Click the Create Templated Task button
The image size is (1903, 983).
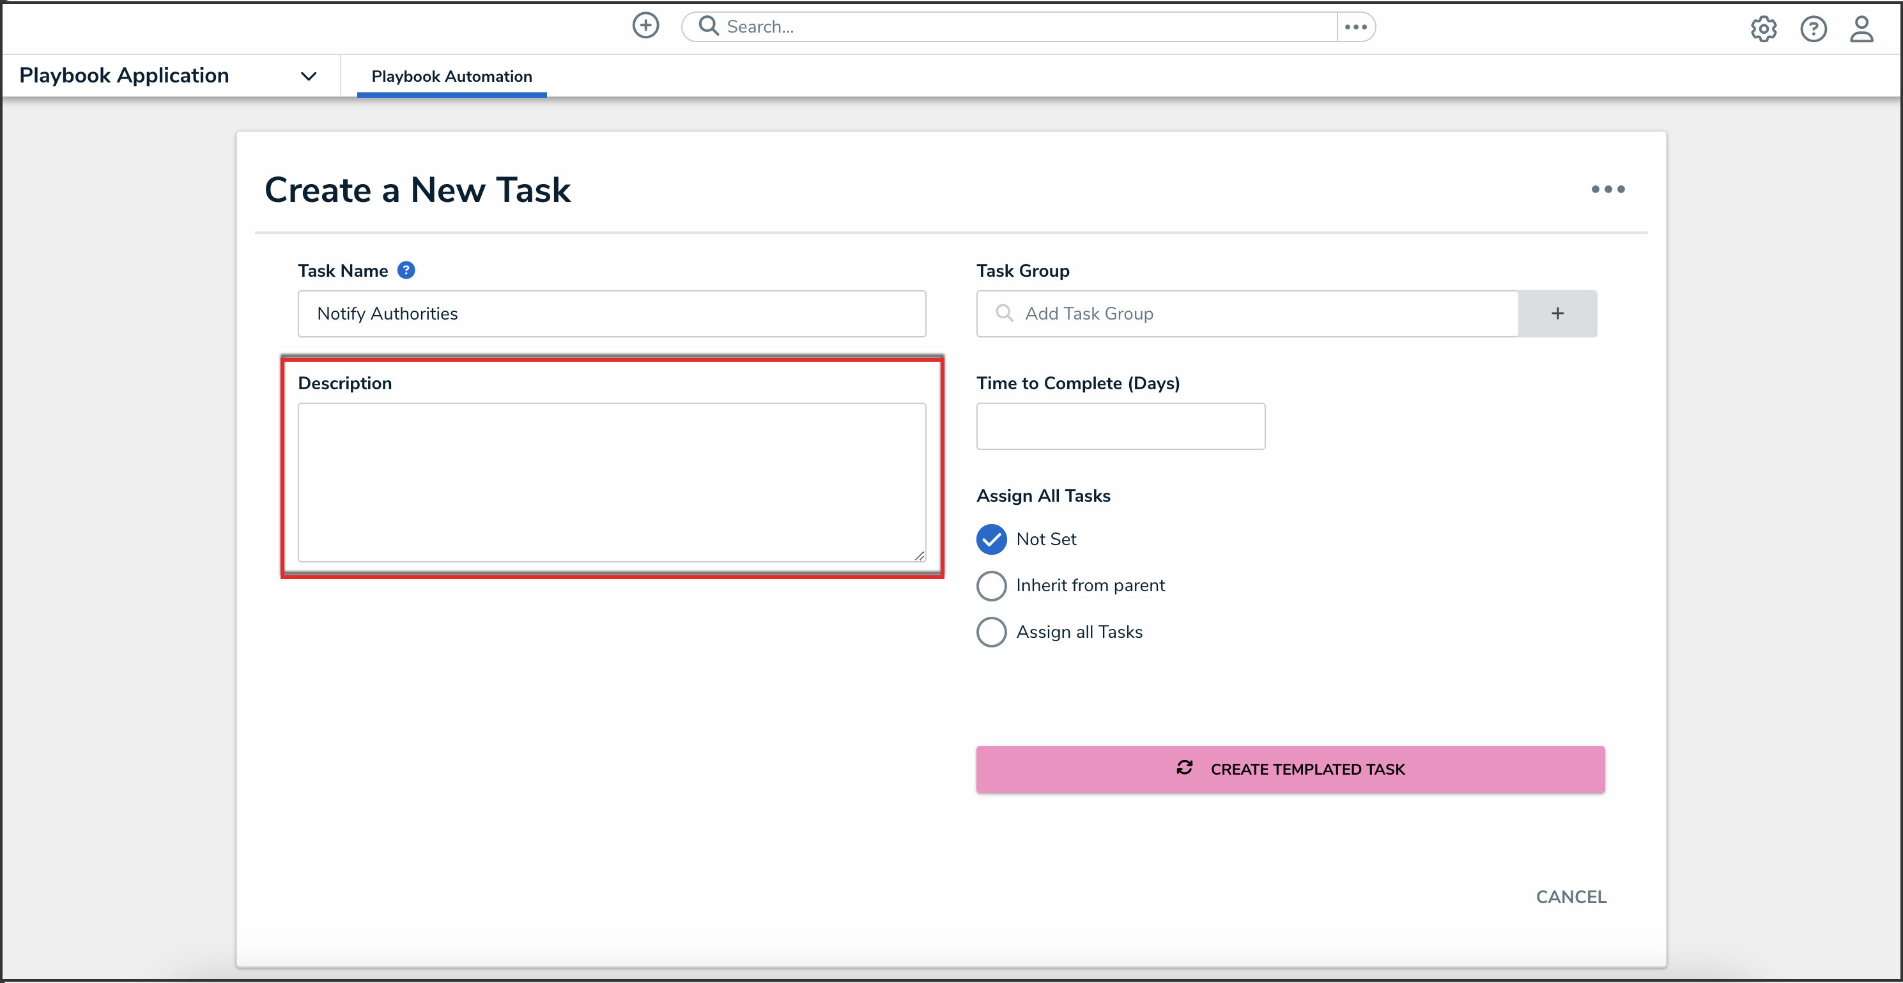tap(1290, 770)
